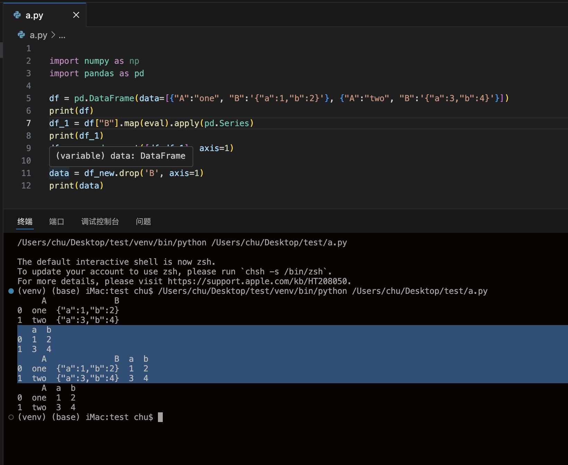
Task: Click the Python icon in the breadcrumb bar
Action: click(21, 35)
